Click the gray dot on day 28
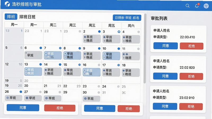The height and width of the screenshot is (119, 212). 60,92
